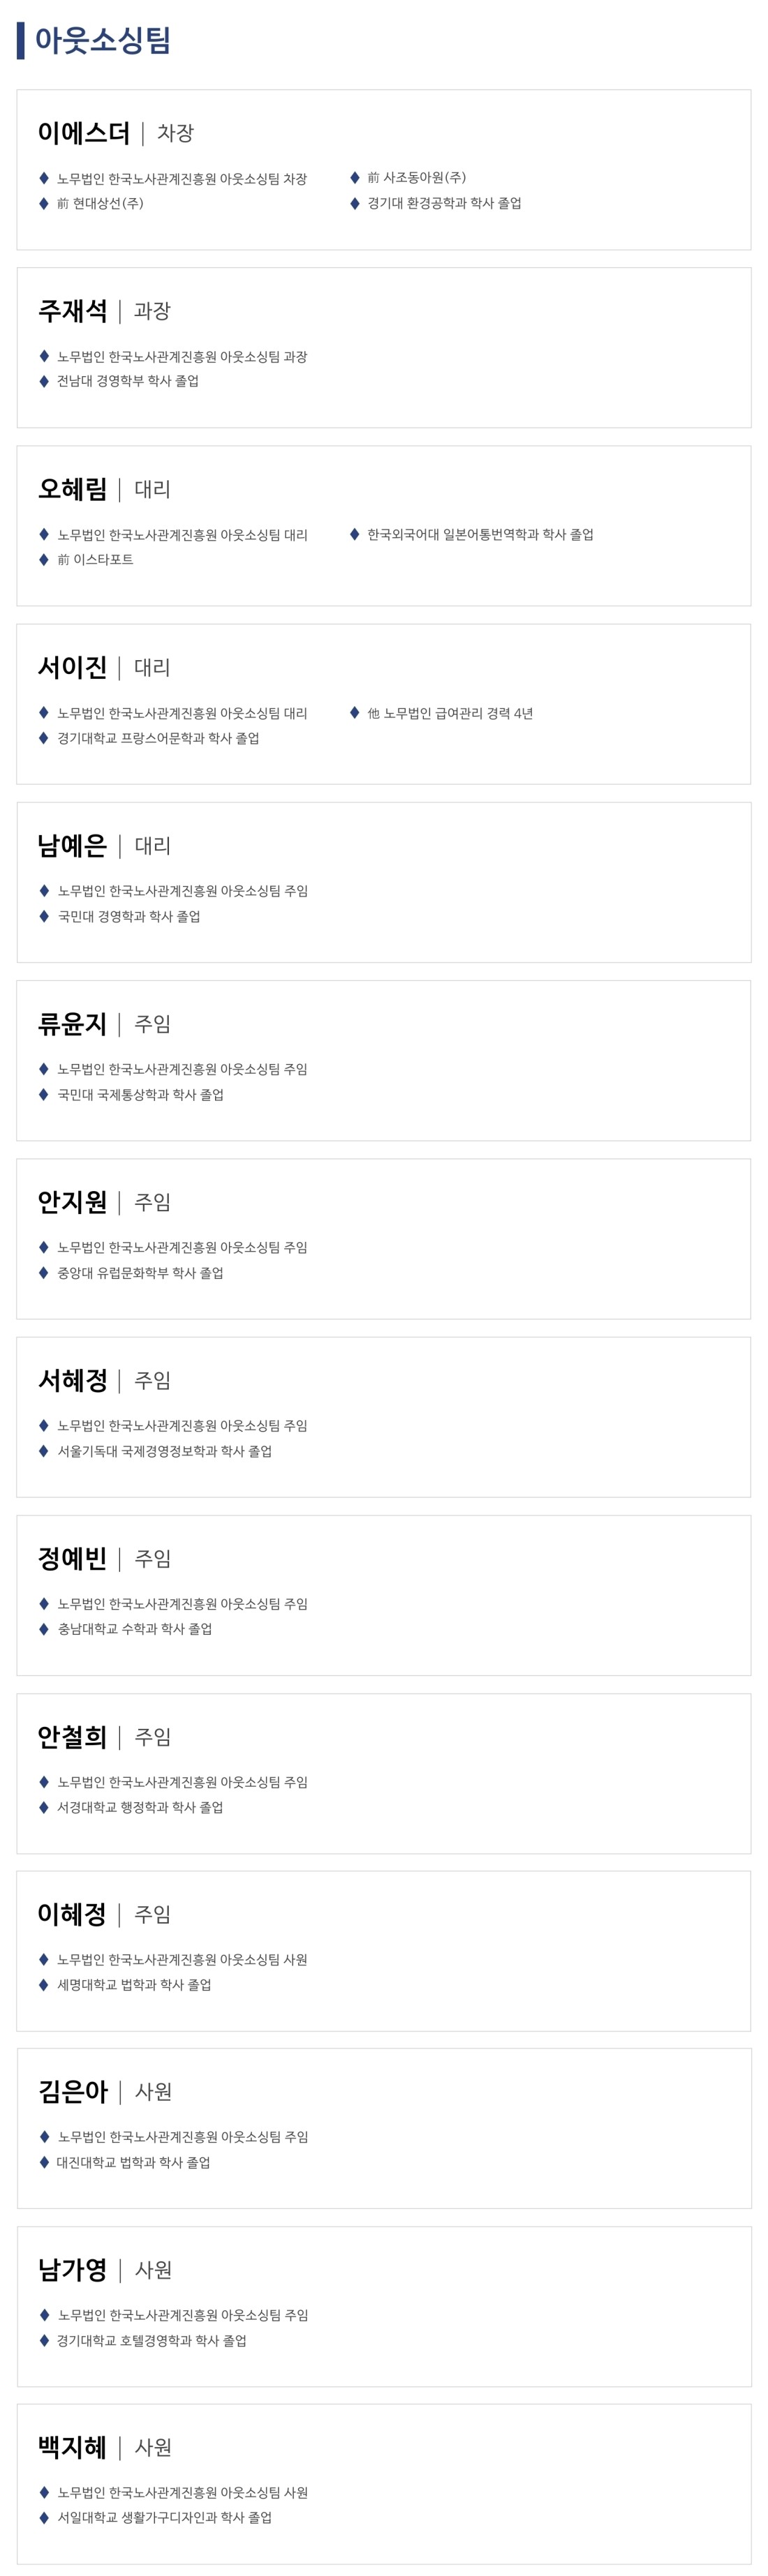The width and height of the screenshot is (768, 2576).
Task: Click 서울기독대 국제경영정보학과 학사 졸업 text
Action: click(164, 1451)
